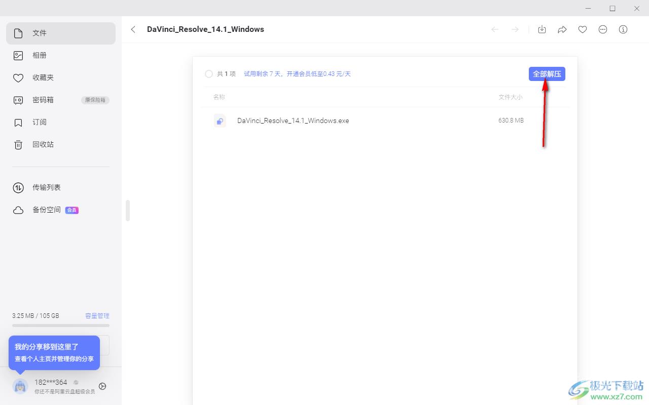Open 订阅 subscriptions
Viewport: 649px width, 405px height.
(61, 123)
